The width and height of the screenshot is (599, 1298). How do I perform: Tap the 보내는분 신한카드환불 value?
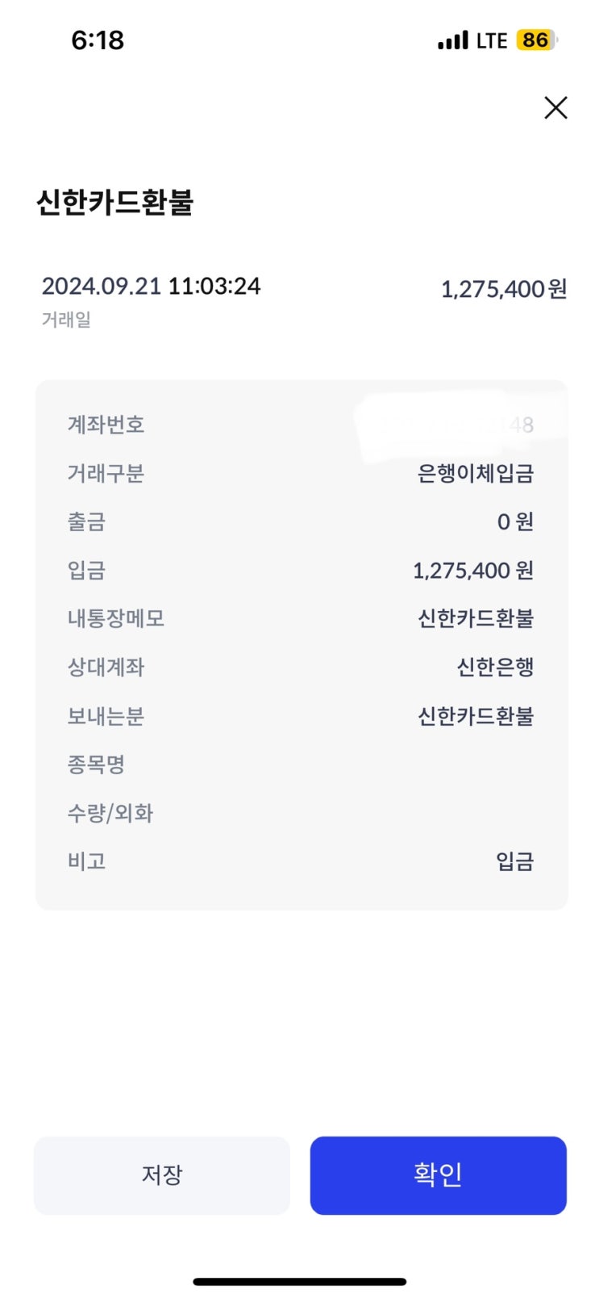pyautogui.click(x=476, y=716)
